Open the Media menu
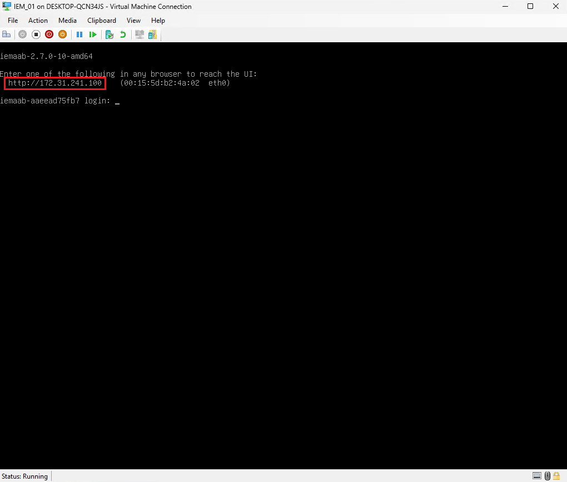Screen dimensions: 567x482 coord(67,20)
